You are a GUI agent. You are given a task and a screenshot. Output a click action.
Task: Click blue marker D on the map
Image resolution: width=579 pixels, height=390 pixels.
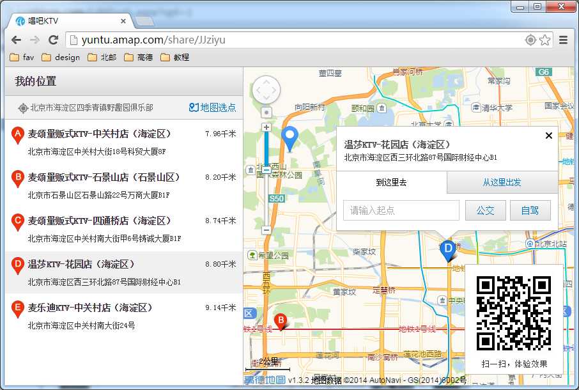point(448,251)
